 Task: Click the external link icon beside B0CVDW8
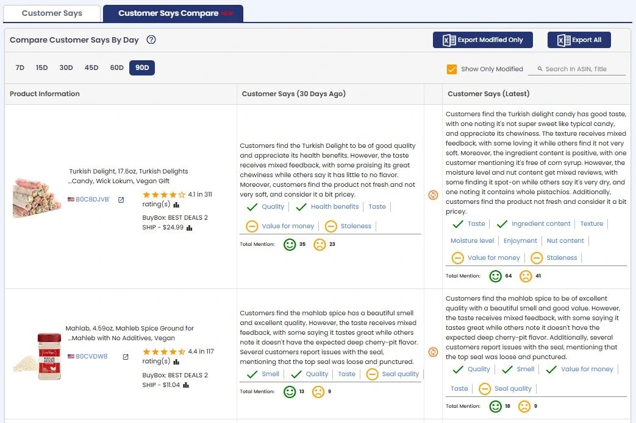coord(125,356)
